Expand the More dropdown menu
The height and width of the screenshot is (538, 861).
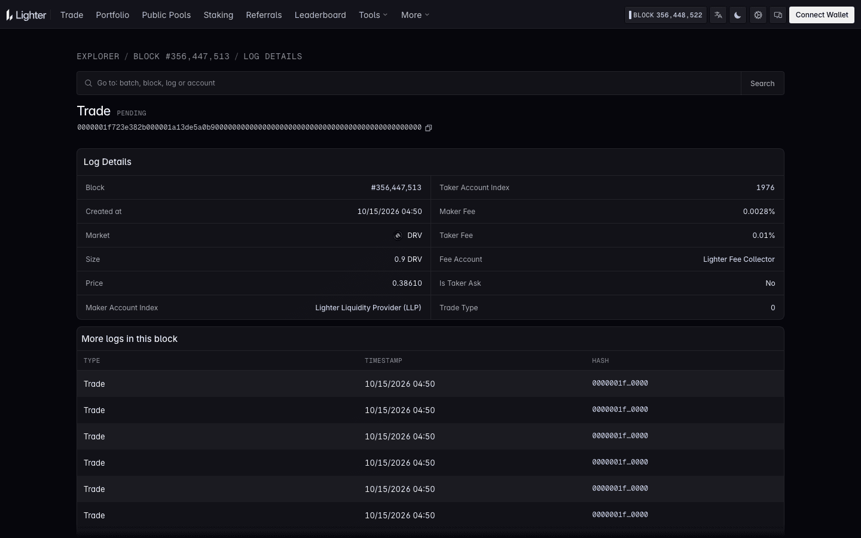click(415, 15)
